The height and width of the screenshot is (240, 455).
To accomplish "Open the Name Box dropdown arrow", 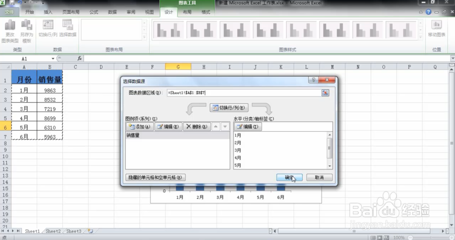I will (53, 59).
